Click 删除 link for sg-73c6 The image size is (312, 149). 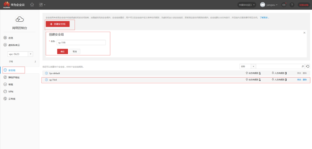point(305,80)
